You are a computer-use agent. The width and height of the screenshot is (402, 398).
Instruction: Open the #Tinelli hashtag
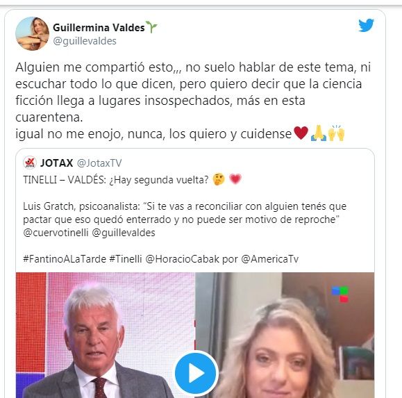tap(126, 259)
